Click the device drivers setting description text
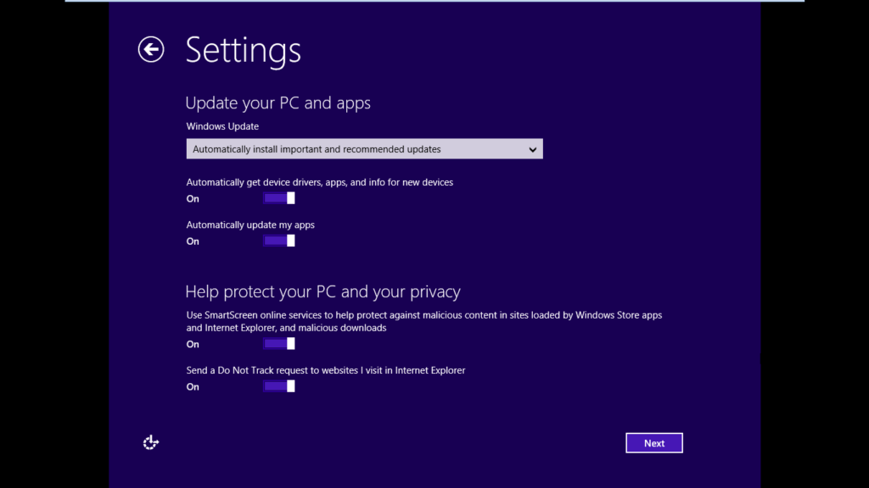The image size is (869, 488). (319, 182)
